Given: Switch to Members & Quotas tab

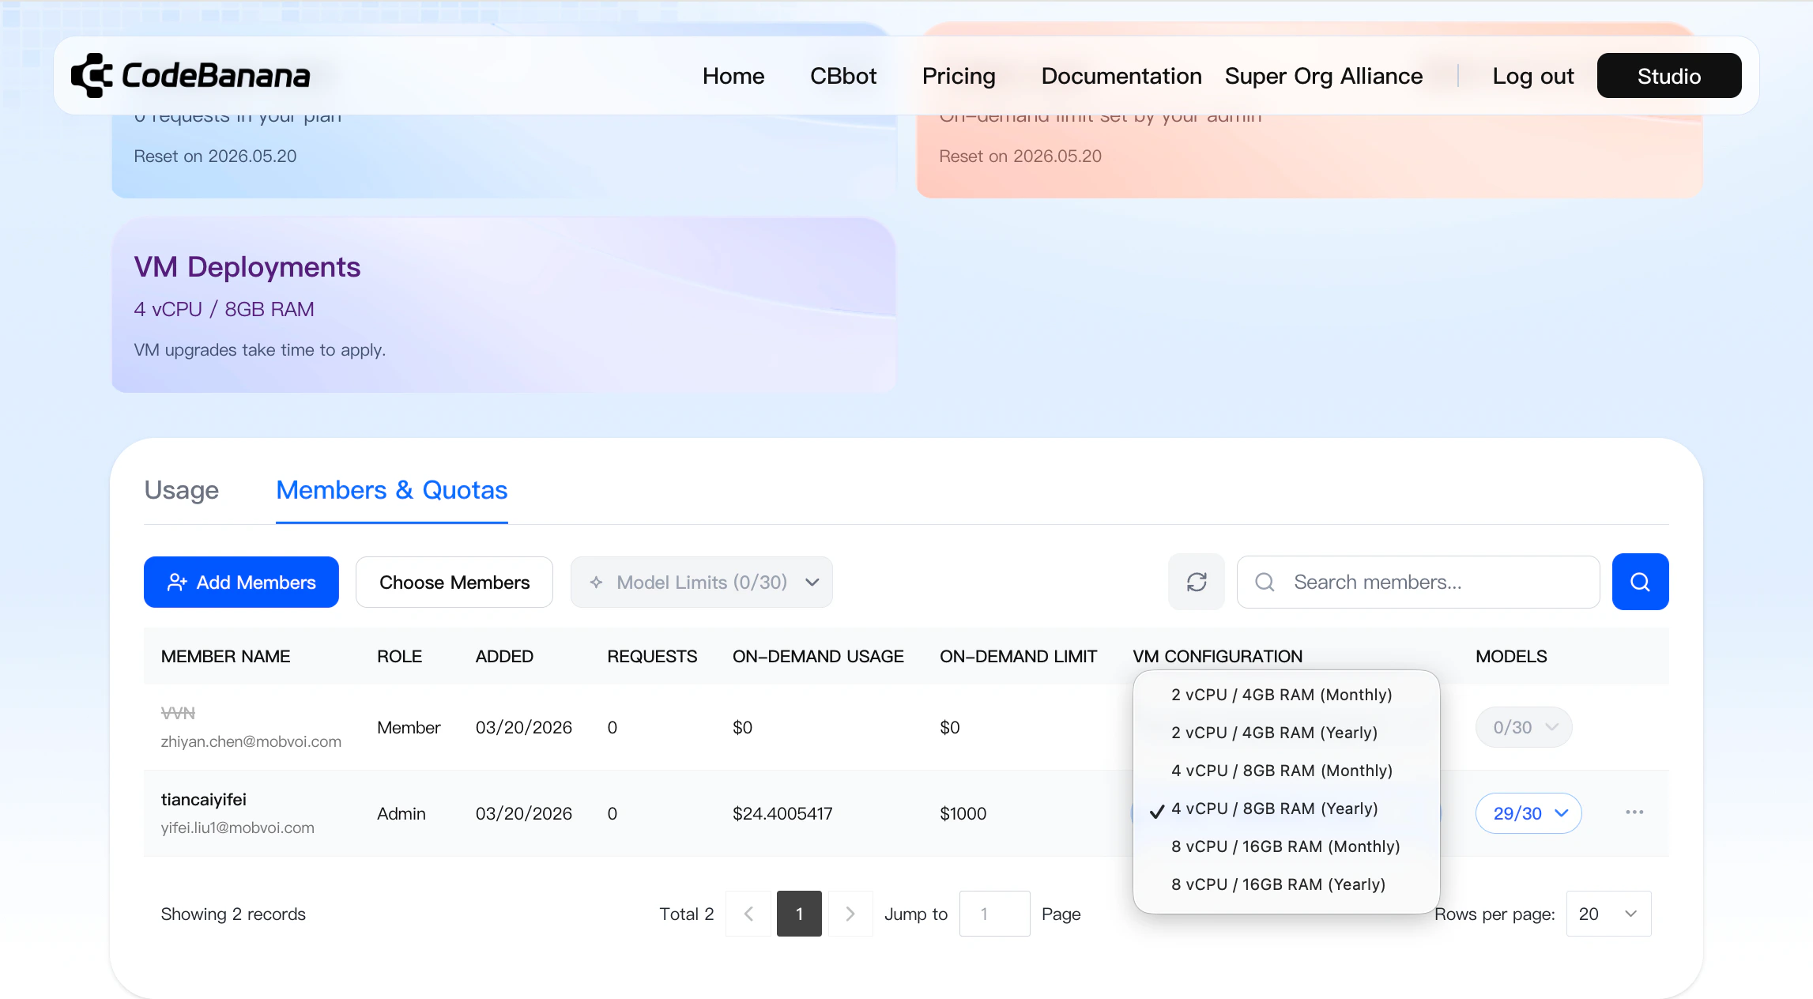Looking at the screenshot, I should coord(392,490).
